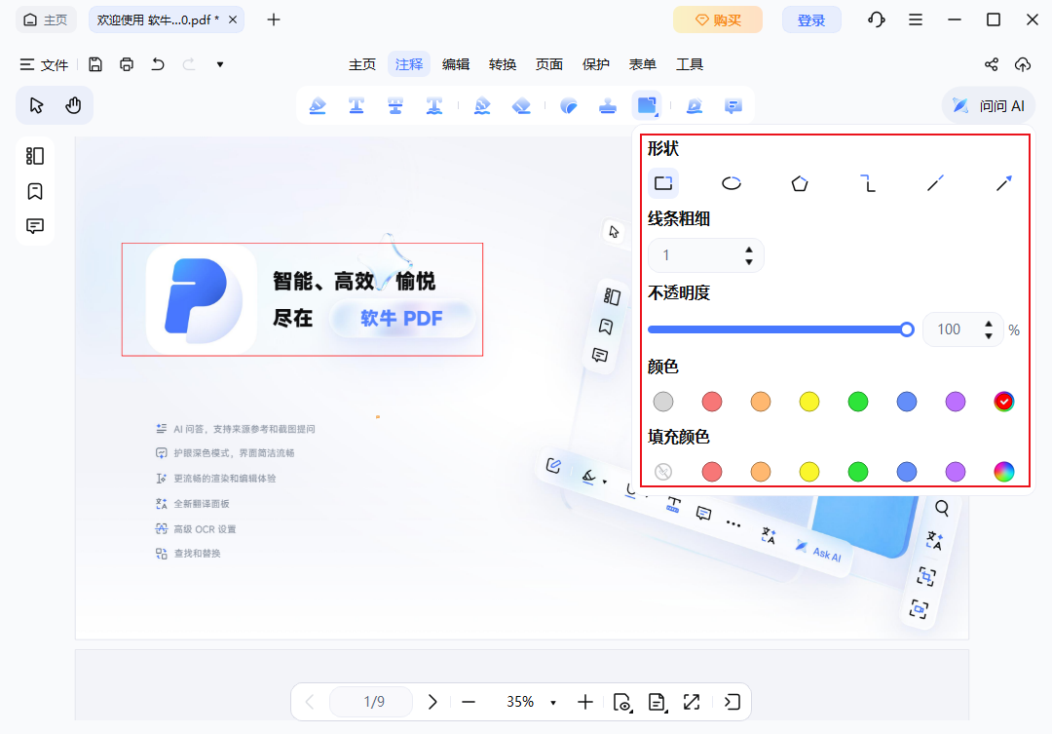Open the 文件 file menu
The width and height of the screenshot is (1052, 734).
pyautogui.click(x=44, y=64)
